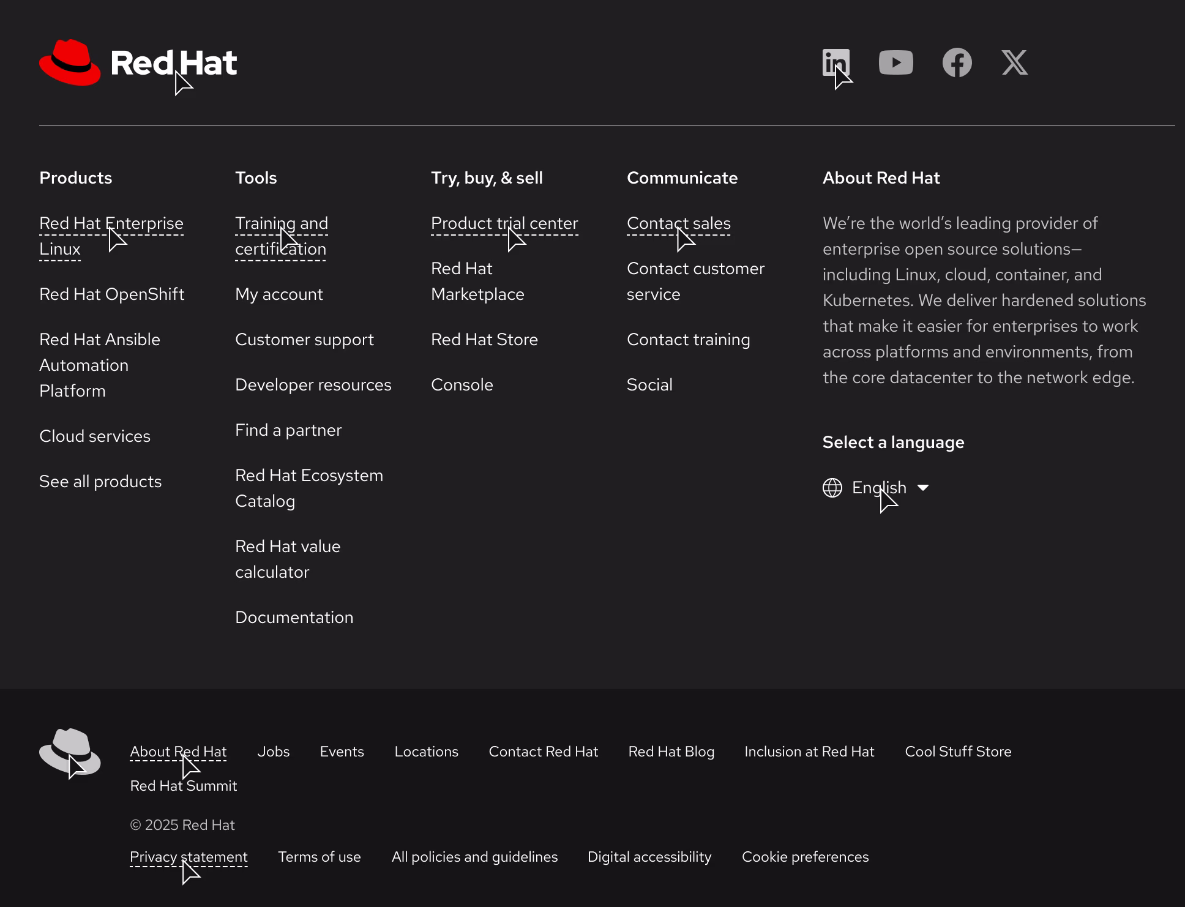The image size is (1185, 907).
Task: Open the Product trial center
Action: click(504, 223)
